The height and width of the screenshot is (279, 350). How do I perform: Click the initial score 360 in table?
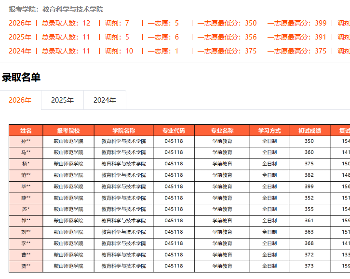tap(310, 153)
